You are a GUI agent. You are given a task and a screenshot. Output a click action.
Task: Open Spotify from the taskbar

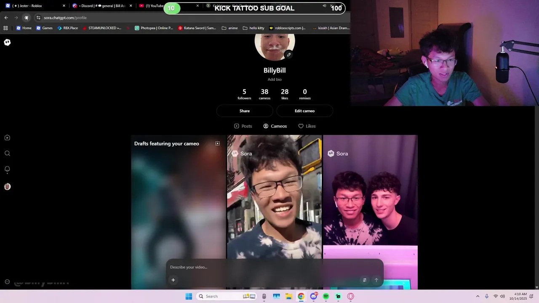[326, 296]
